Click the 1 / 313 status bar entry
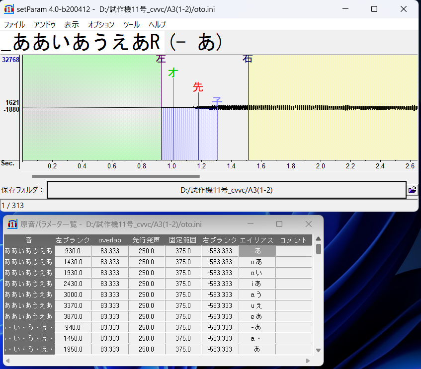The width and height of the screenshot is (421, 369). pyautogui.click(x=12, y=206)
